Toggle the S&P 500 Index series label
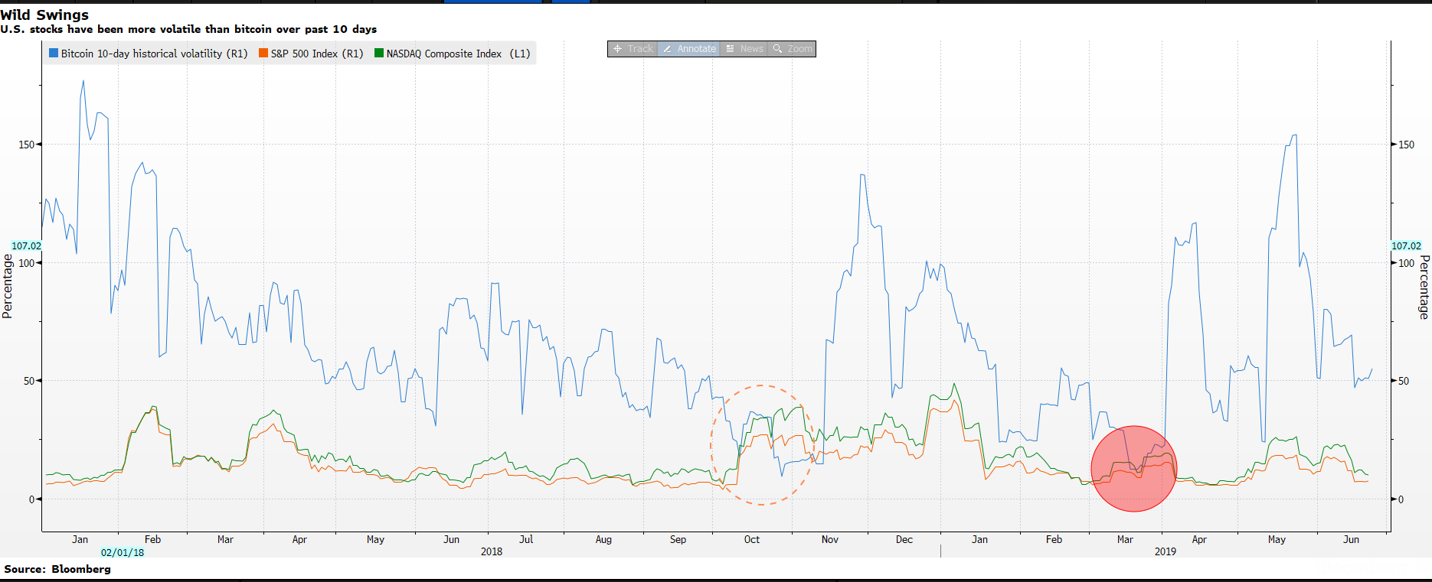Screen dimensions: 1432x582 click(316, 54)
